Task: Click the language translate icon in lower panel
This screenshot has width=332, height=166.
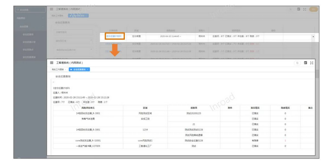Action: [305, 63]
